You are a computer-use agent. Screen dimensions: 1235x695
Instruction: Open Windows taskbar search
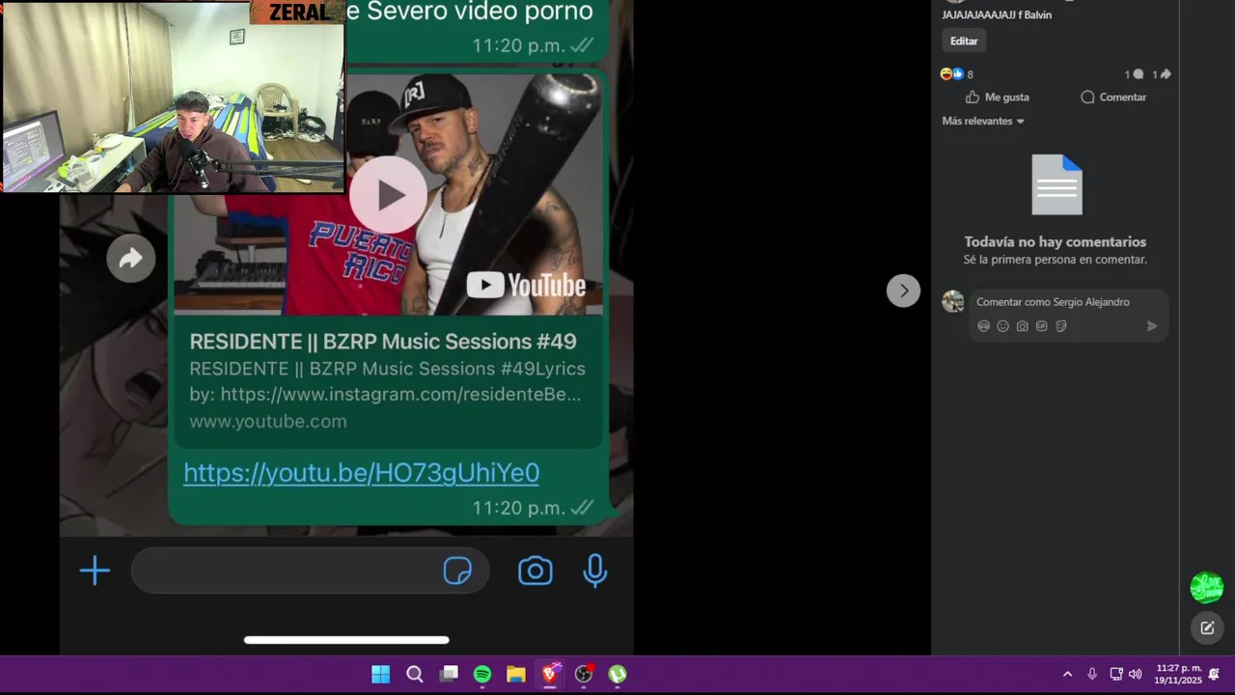point(415,675)
